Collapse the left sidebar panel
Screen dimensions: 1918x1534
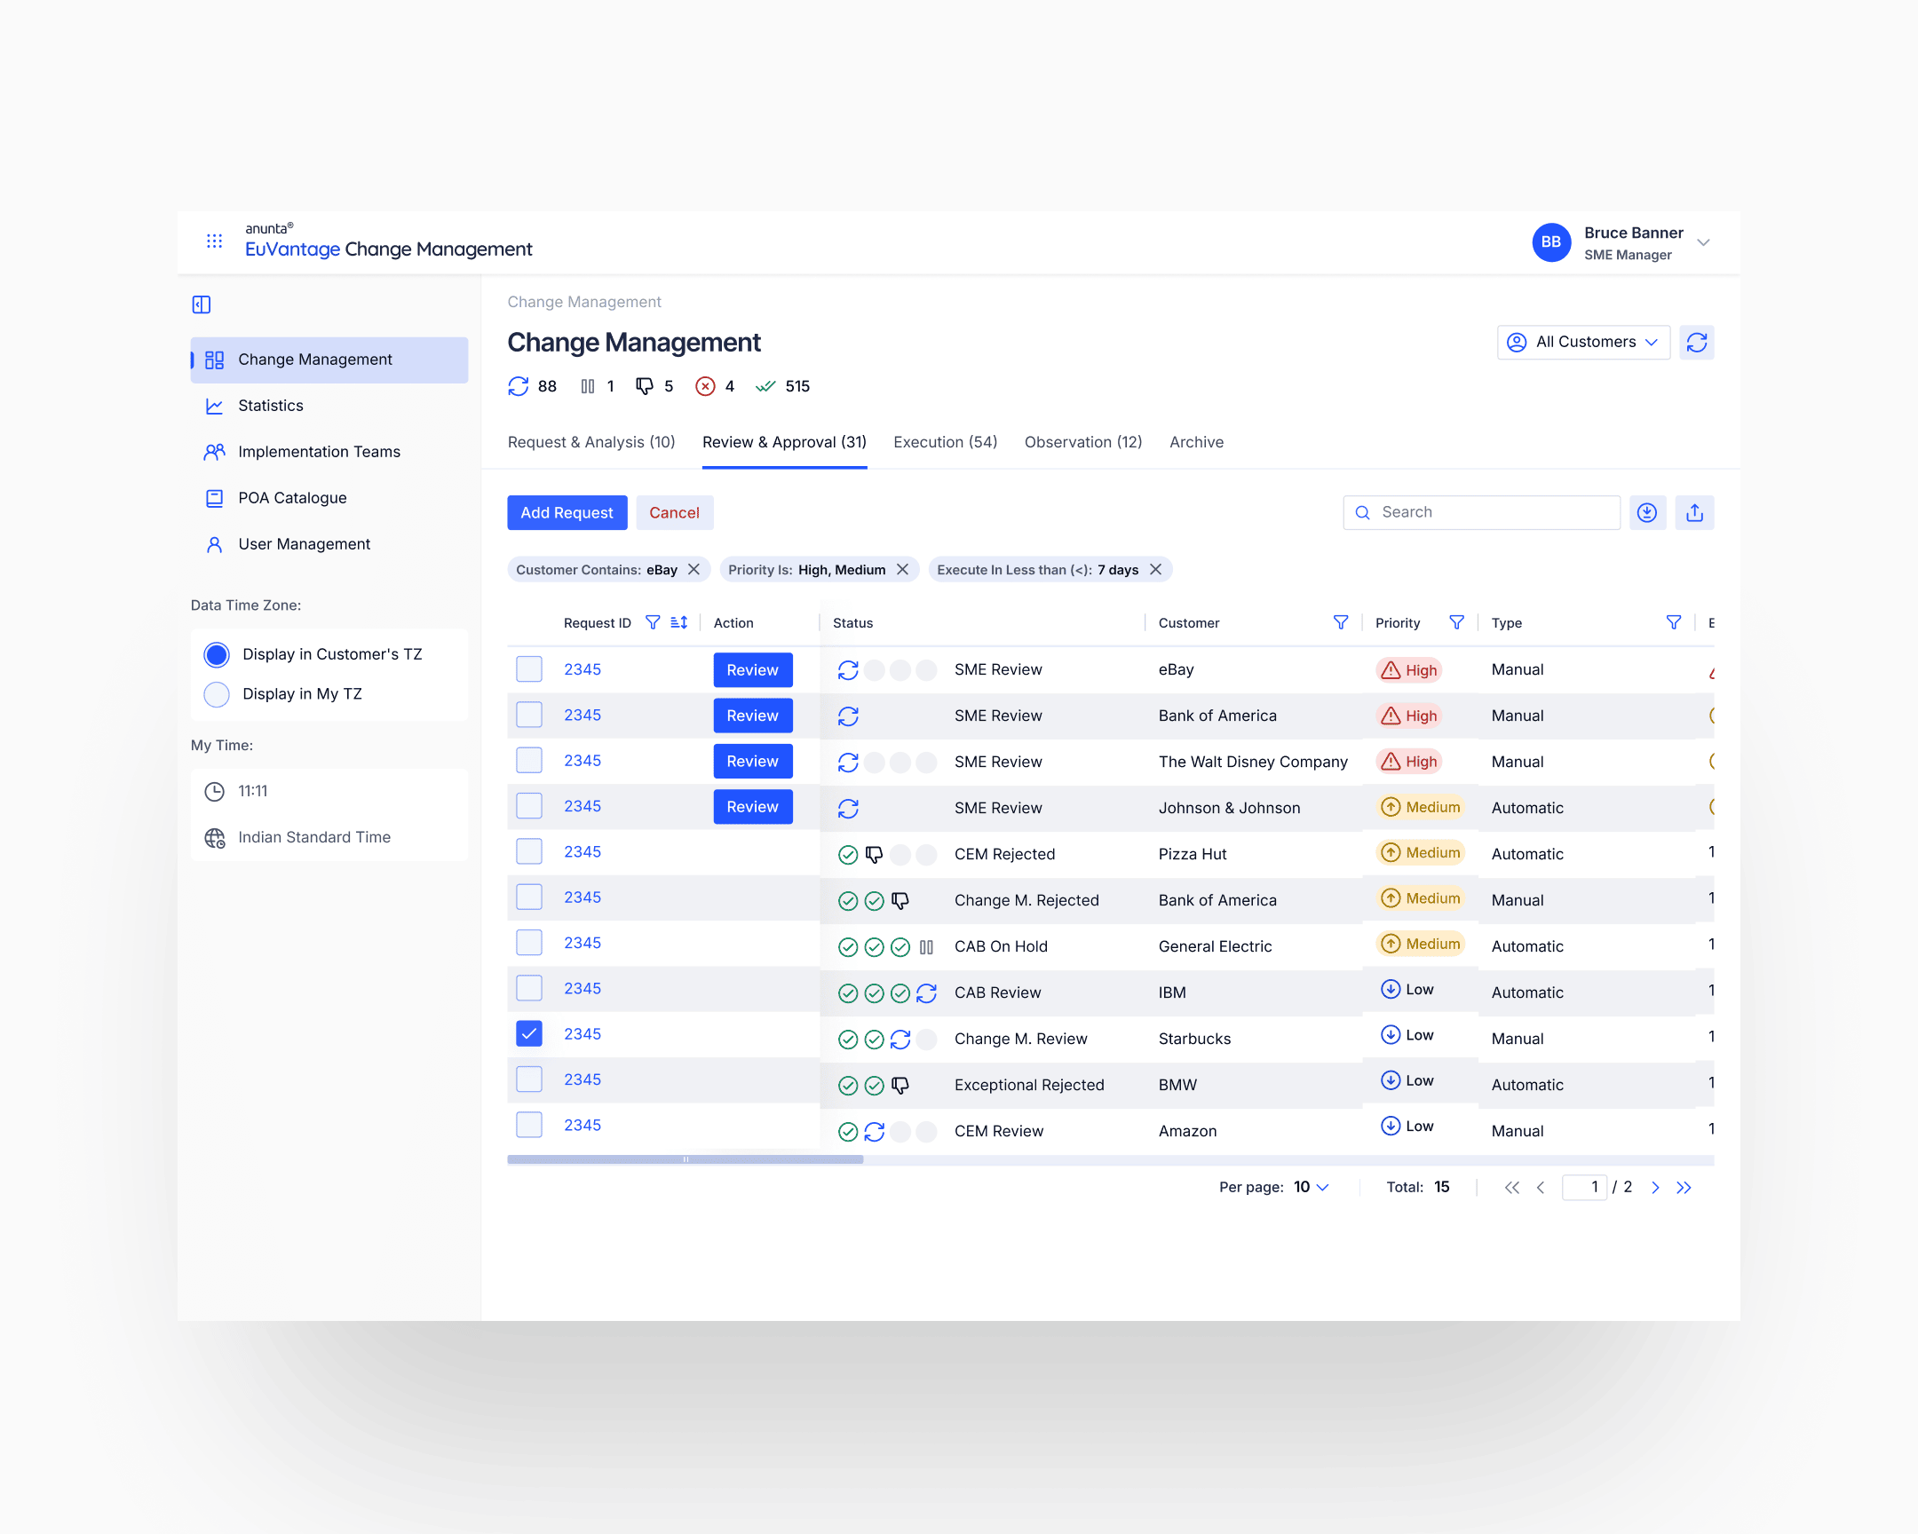201,304
